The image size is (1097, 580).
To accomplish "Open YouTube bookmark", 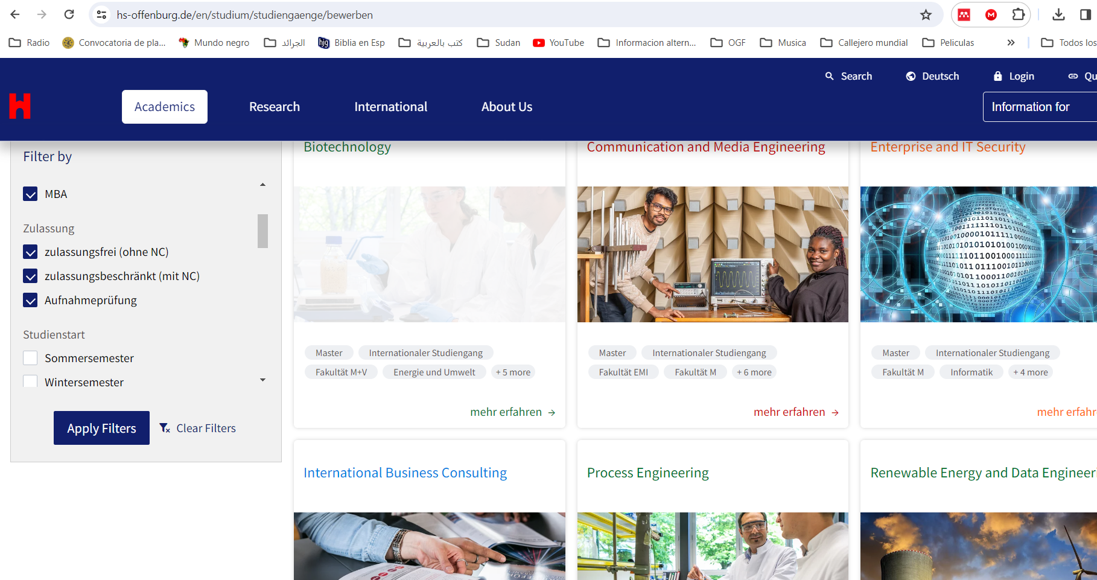I will click(558, 43).
